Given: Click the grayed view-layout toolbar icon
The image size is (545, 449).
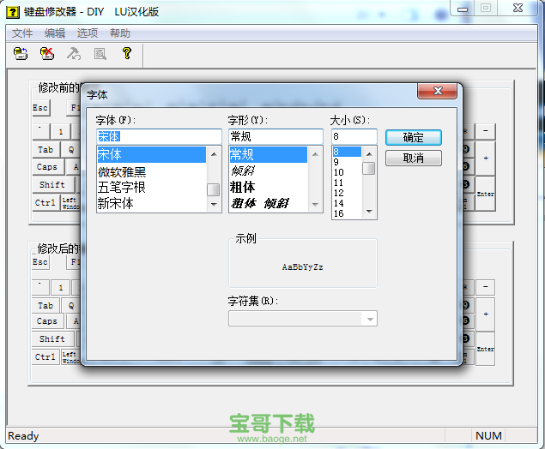Looking at the screenshot, I should pyautogui.click(x=100, y=54).
